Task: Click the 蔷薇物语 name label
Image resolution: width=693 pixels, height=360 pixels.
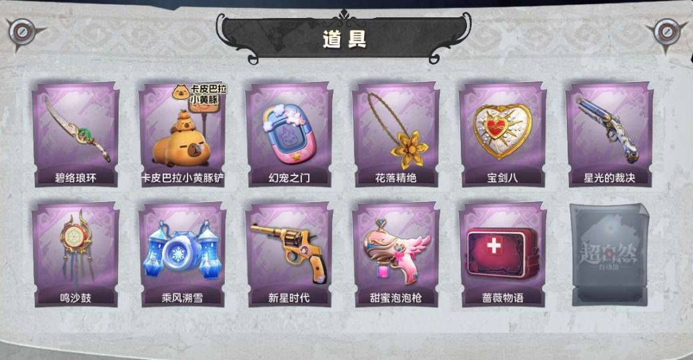Action: (x=502, y=298)
